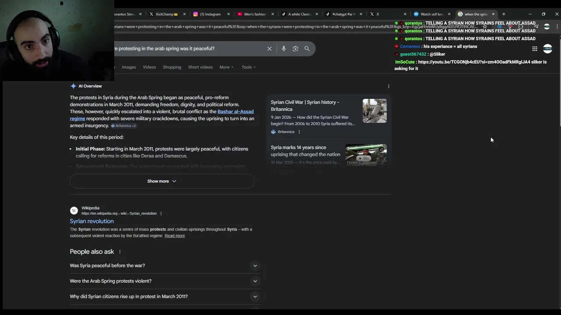Screen dimensions: 561x315
Task: Submit search using magnifying glass icon
Action: (x=307, y=49)
